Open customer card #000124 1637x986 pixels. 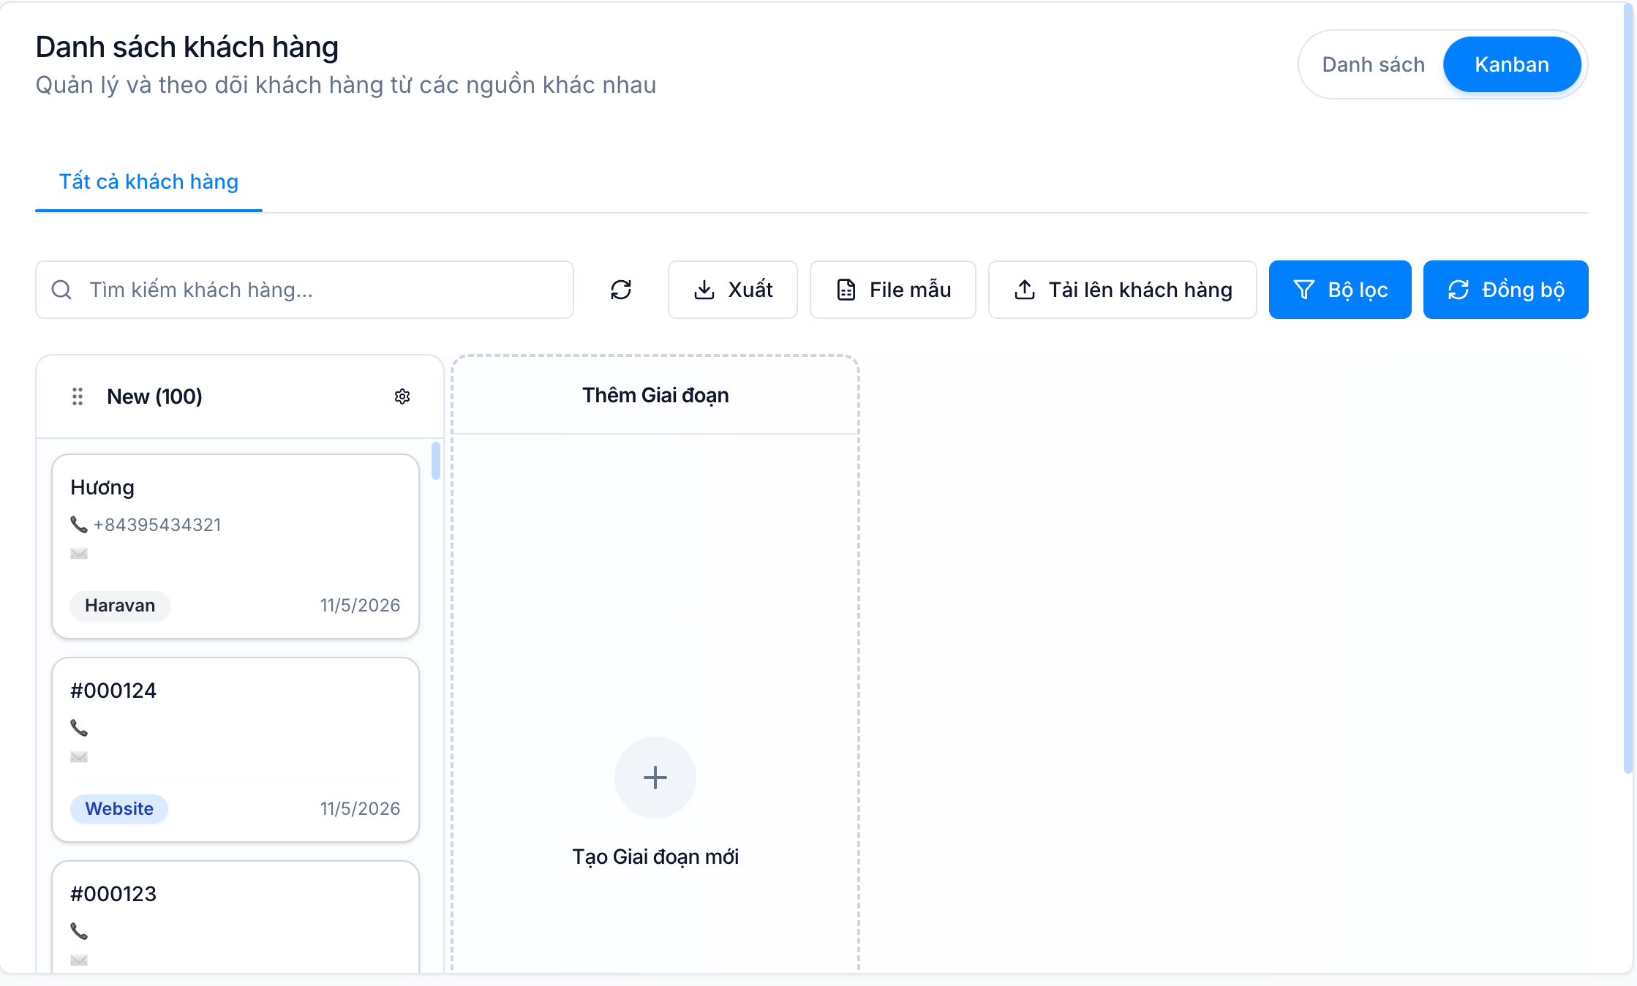236,750
